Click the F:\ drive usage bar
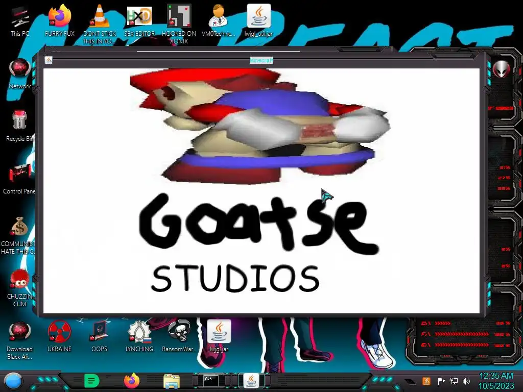Viewport: 523px width, 392px height. [462, 334]
